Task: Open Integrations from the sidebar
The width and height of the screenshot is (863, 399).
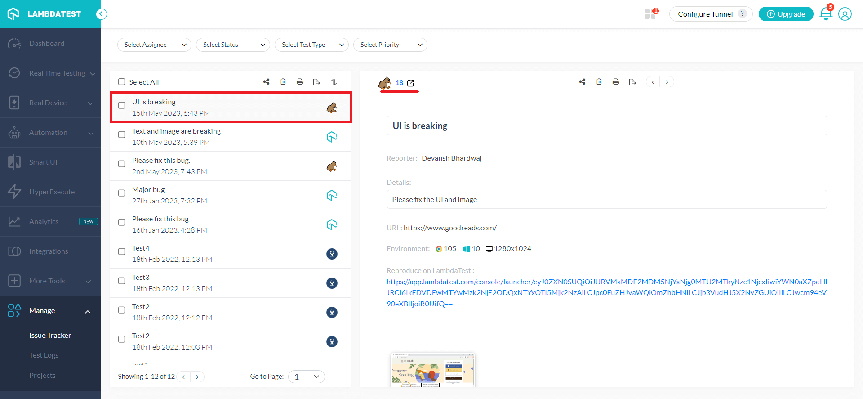Action: pos(50,251)
